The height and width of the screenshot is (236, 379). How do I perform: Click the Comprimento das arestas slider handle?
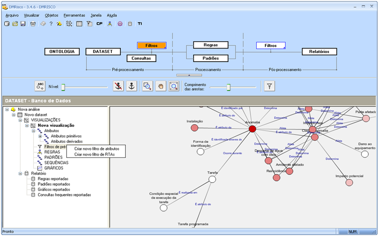pyautogui.click(x=228, y=87)
